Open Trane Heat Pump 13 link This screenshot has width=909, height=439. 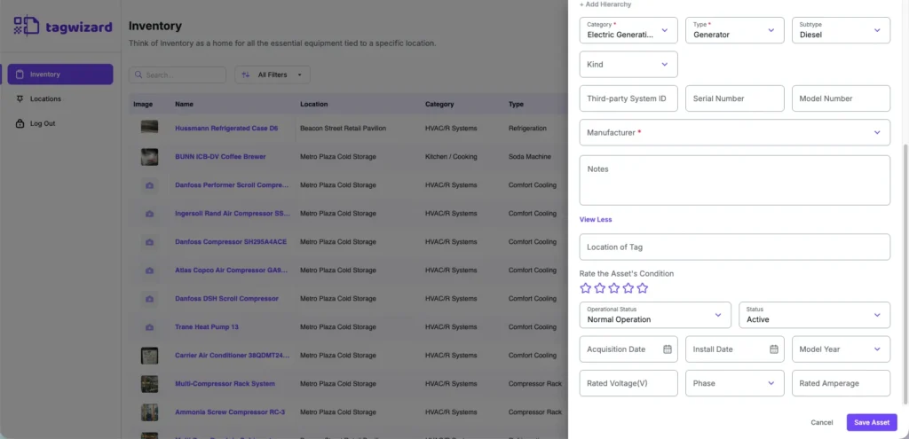tap(207, 326)
